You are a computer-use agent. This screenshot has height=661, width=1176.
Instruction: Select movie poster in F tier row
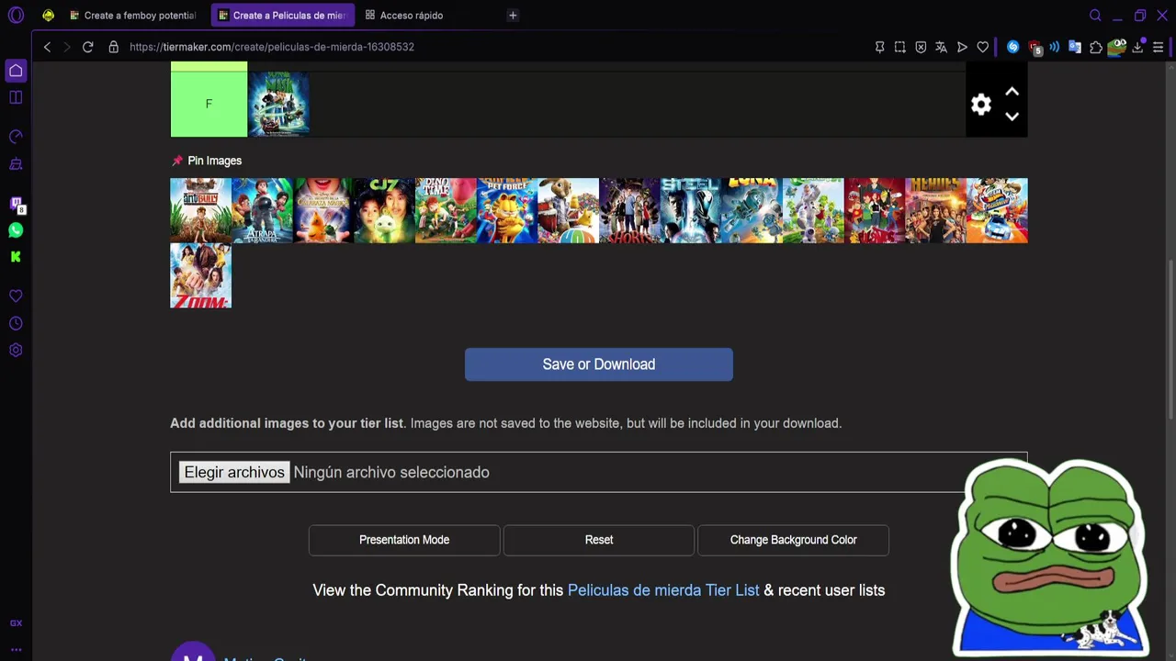pyautogui.click(x=278, y=104)
